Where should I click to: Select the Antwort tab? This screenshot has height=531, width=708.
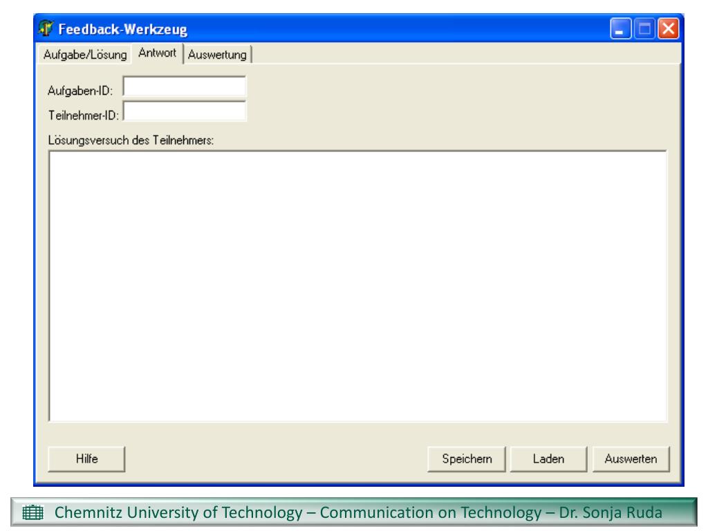click(157, 53)
